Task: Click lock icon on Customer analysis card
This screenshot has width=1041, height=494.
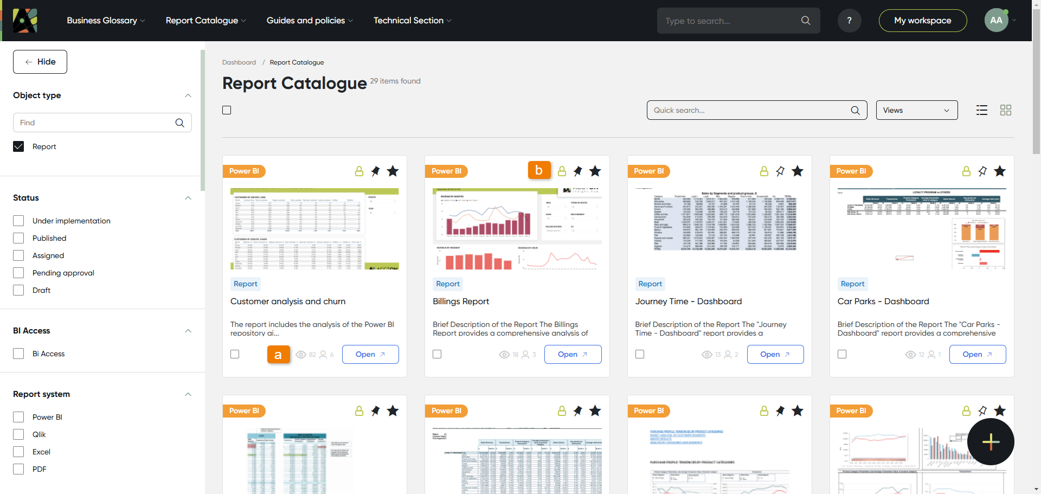Action: coord(359,171)
